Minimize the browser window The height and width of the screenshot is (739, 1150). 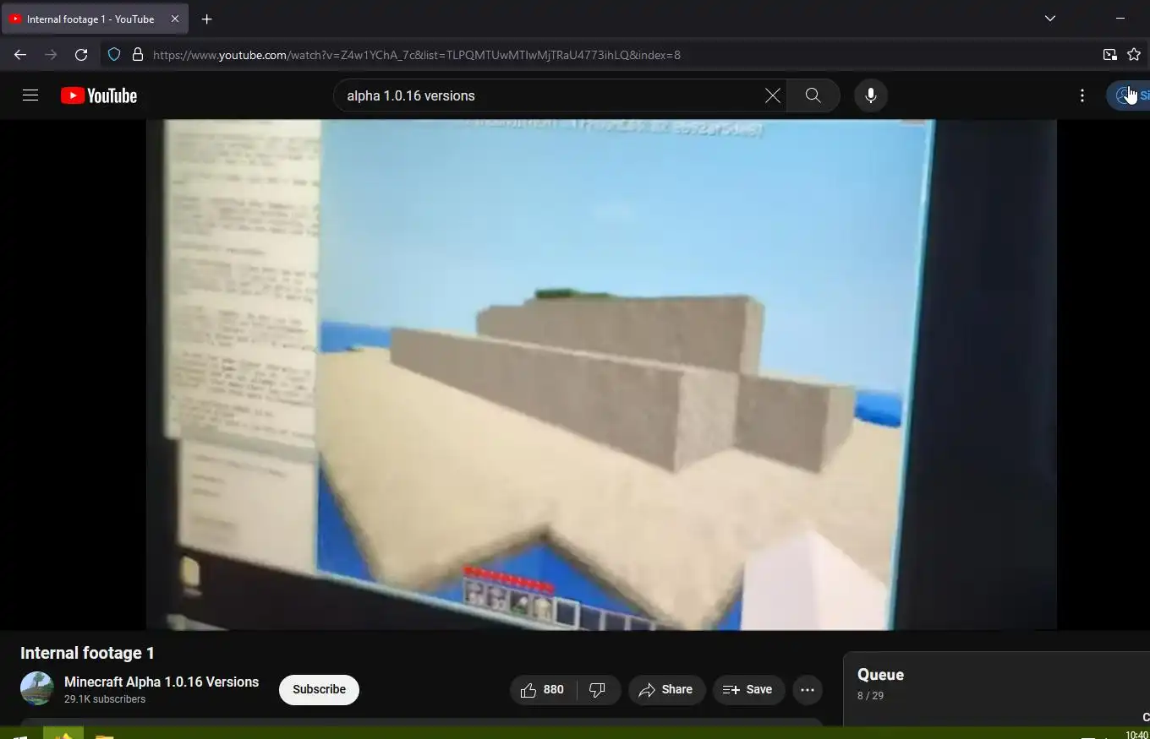click(1120, 19)
